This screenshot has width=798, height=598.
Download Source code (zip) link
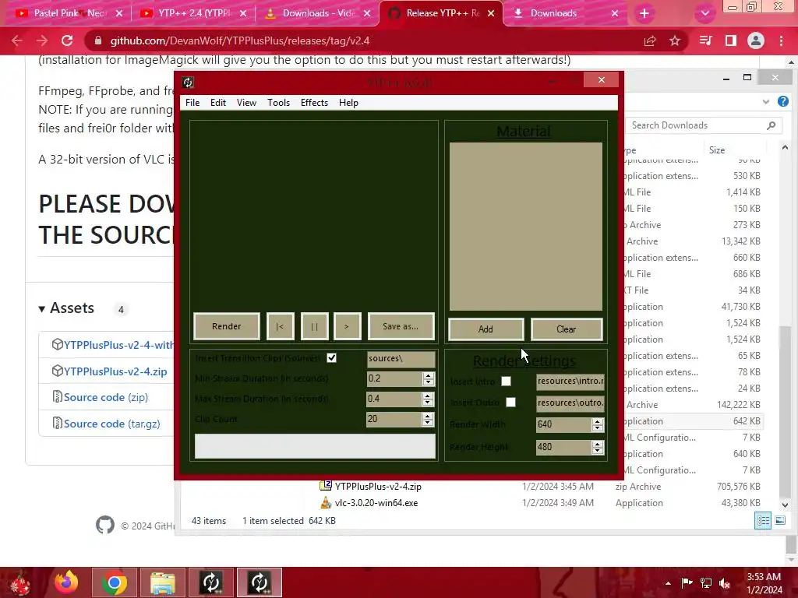106,398
